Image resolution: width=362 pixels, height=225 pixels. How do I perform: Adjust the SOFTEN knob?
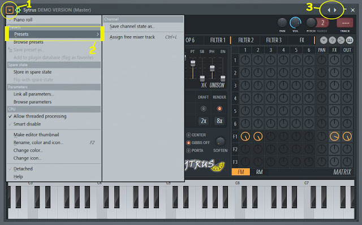click(x=220, y=141)
